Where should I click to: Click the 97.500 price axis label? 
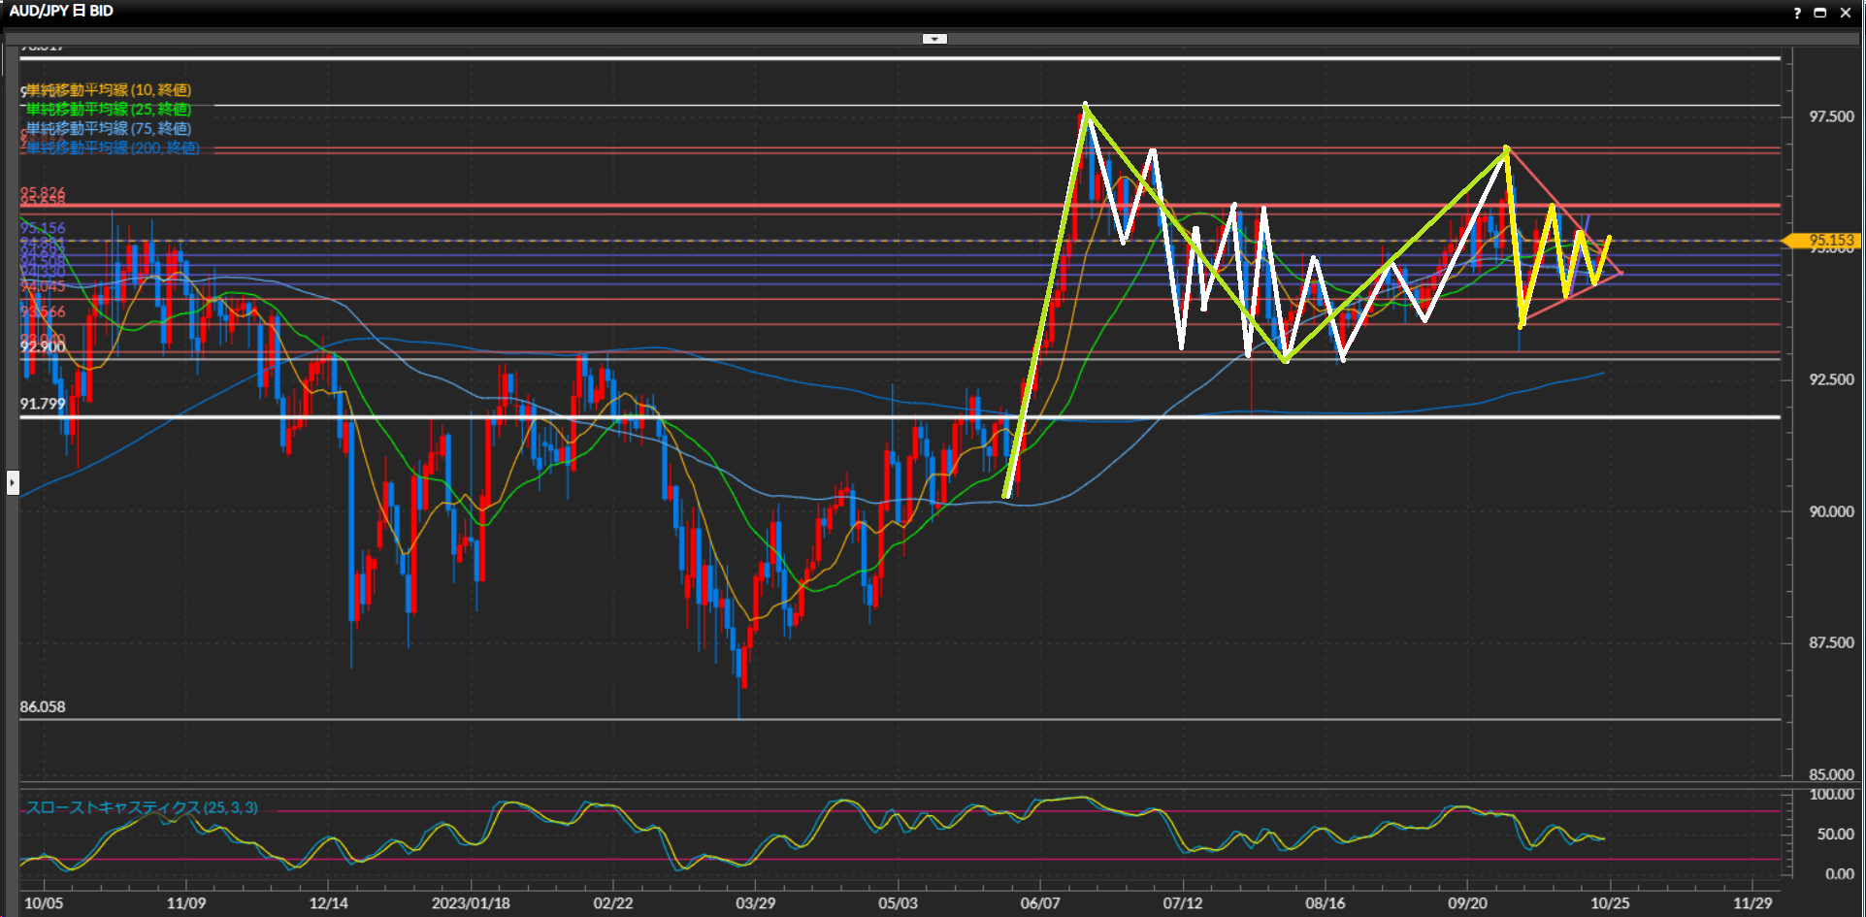pos(1831,116)
